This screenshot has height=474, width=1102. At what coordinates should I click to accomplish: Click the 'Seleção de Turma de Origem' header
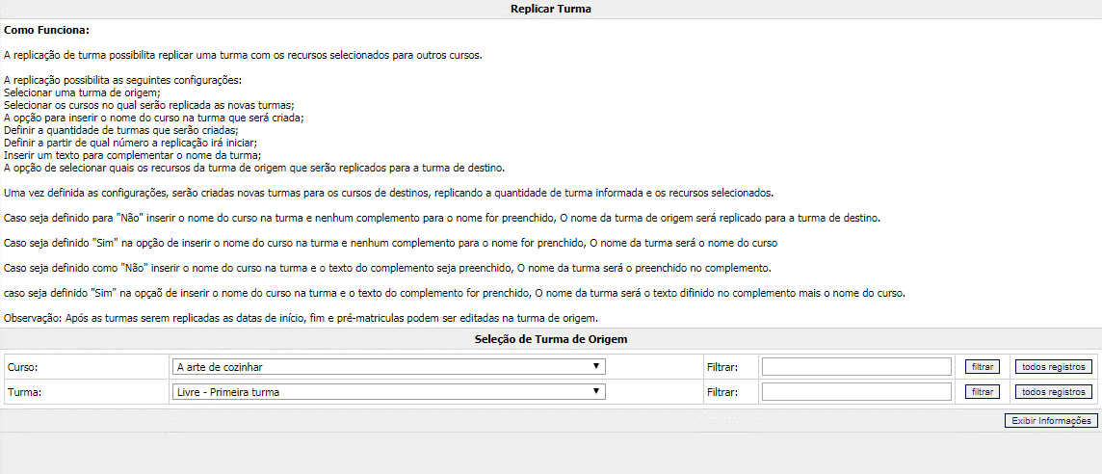(x=551, y=339)
